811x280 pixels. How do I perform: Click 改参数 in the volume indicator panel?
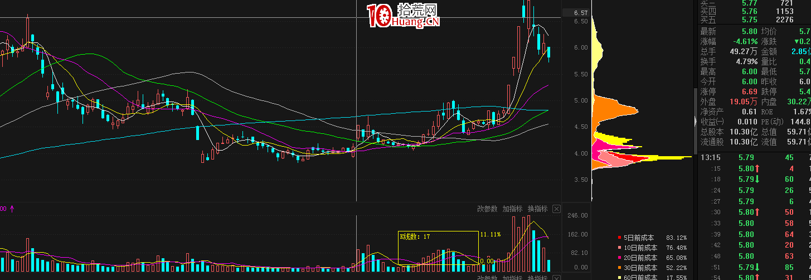pyautogui.click(x=488, y=209)
